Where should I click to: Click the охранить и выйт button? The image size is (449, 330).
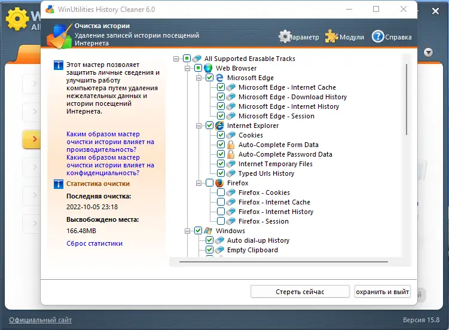pos(382,292)
